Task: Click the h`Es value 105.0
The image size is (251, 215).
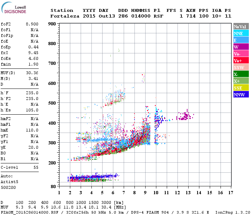Action: tap(32, 110)
